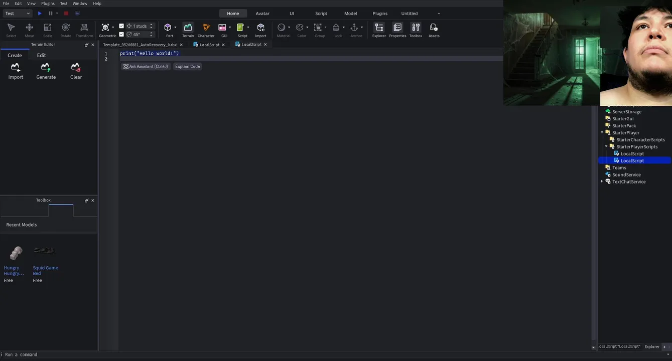Click the Anchor tool icon
The image size is (672, 361).
[354, 28]
